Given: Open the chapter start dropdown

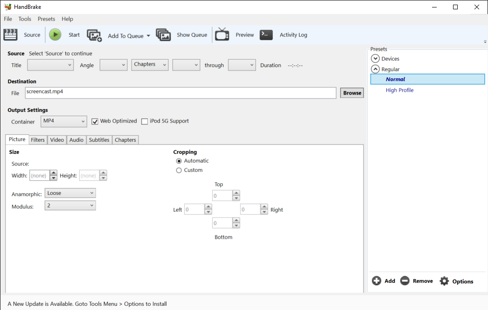Looking at the screenshot, I should [x=186, y=65].
